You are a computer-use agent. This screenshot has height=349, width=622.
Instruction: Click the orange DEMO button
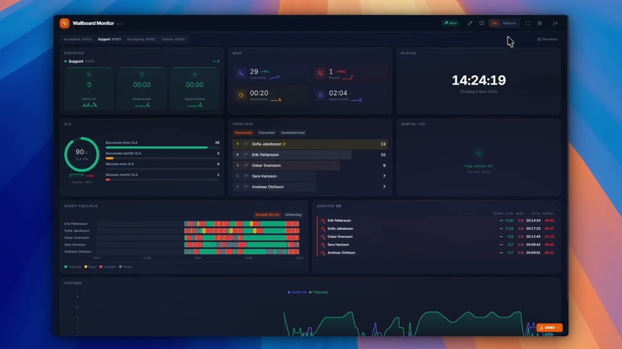(x=550, y=328)
